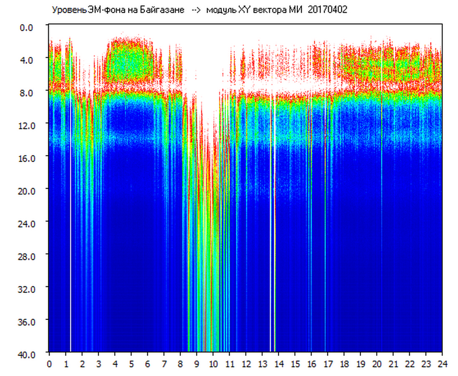Click the cyan vertical line near hour 17
Image resolution: width=458 pixels, height=376 pixels.
pos(325,251)
